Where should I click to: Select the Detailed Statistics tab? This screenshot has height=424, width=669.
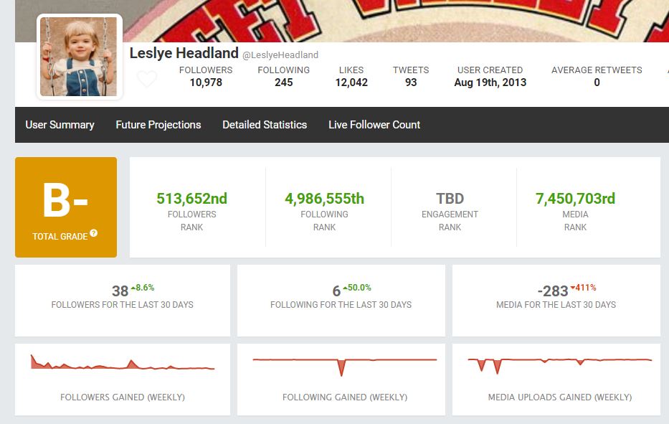[x=265, y=125]
